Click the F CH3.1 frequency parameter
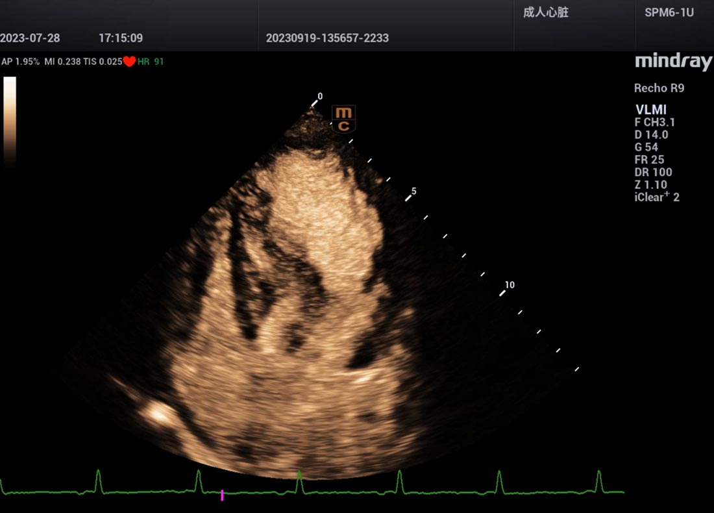714x513 pixels. [x=654, y=122]
